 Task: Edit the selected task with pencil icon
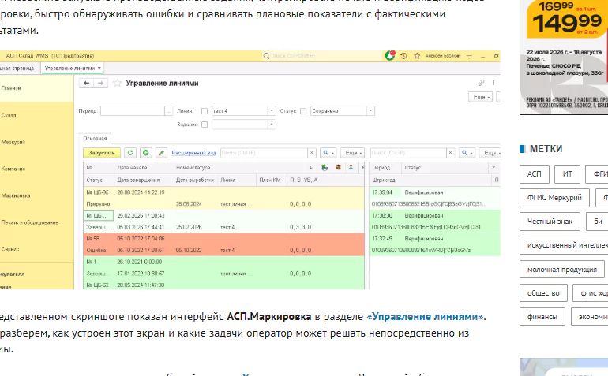[x=161, y=153]
